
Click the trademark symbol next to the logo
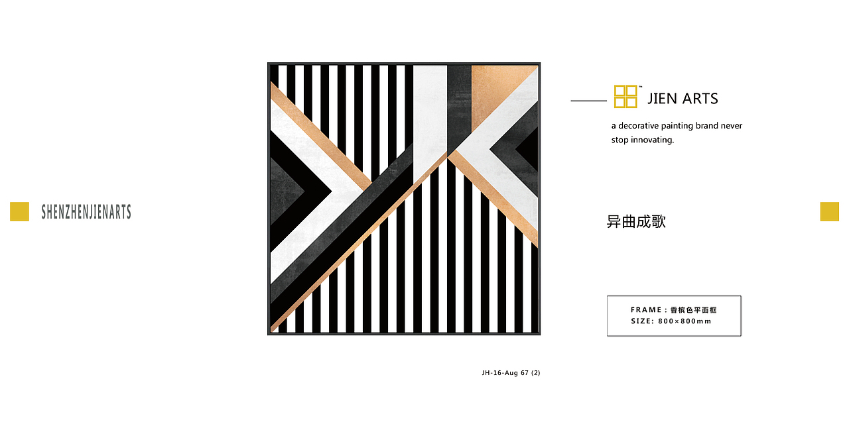[x=640, y=86]
